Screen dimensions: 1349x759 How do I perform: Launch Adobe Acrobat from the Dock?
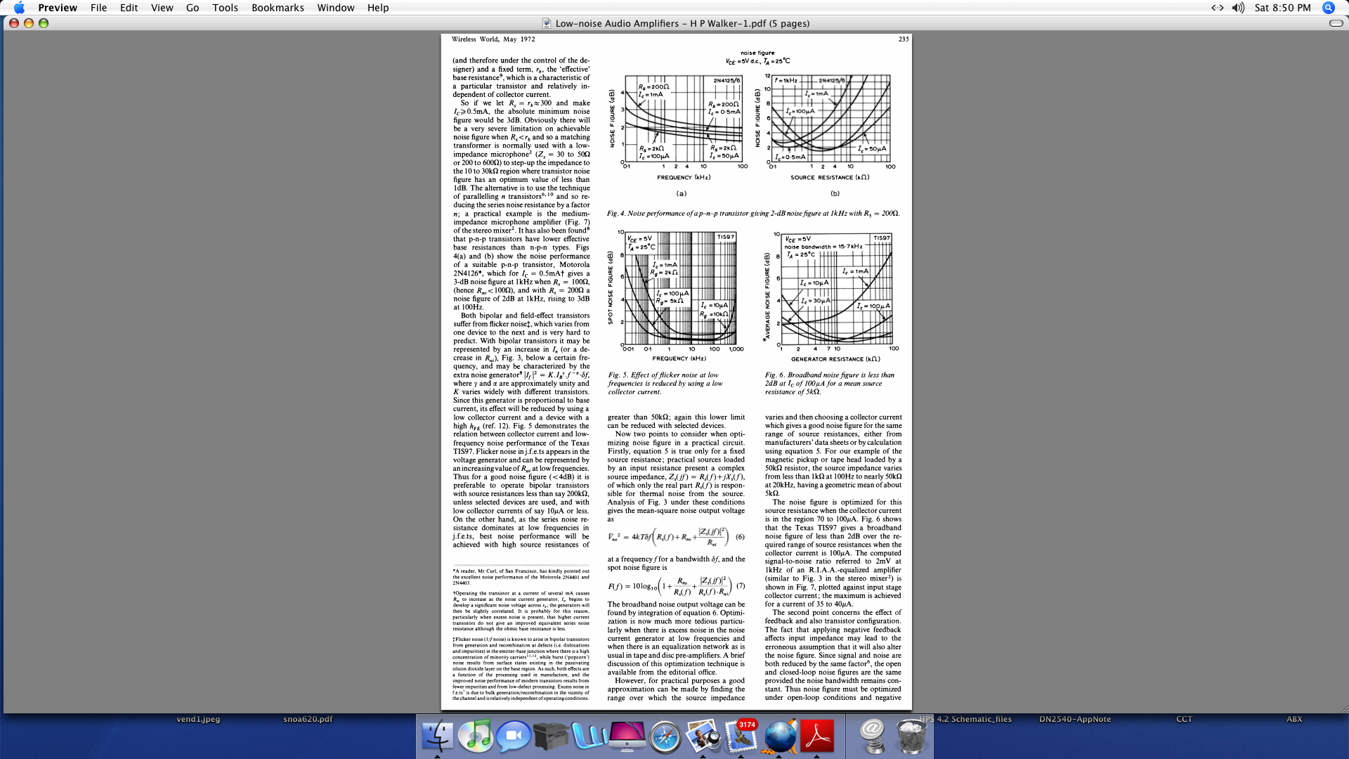click(x=817, y=737)
